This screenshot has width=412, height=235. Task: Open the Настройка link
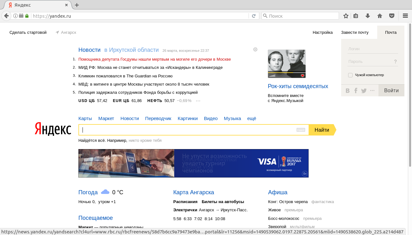[x=323, y=33]
